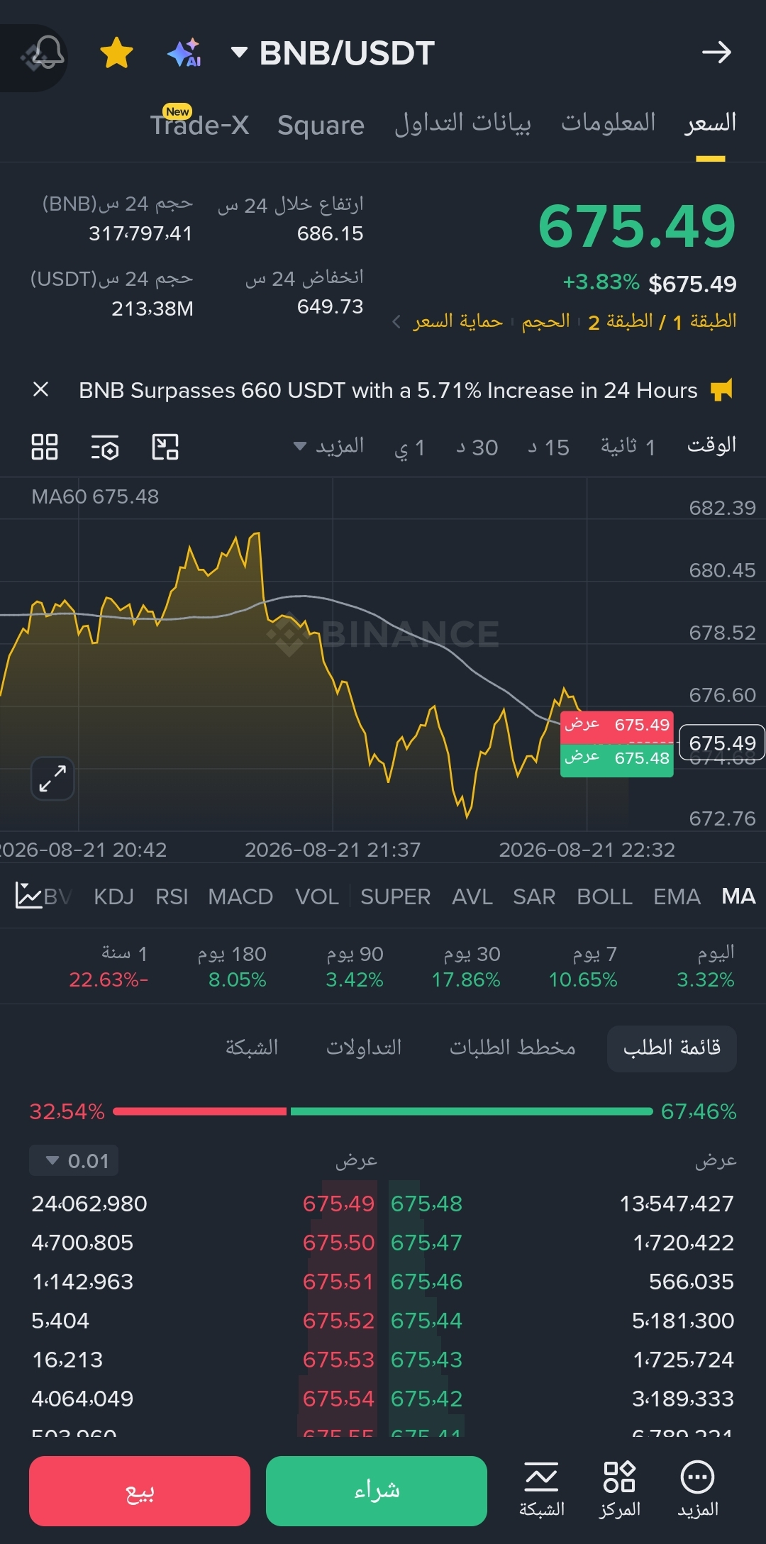Expand tags with the left chevron

[x=396, y=322]
